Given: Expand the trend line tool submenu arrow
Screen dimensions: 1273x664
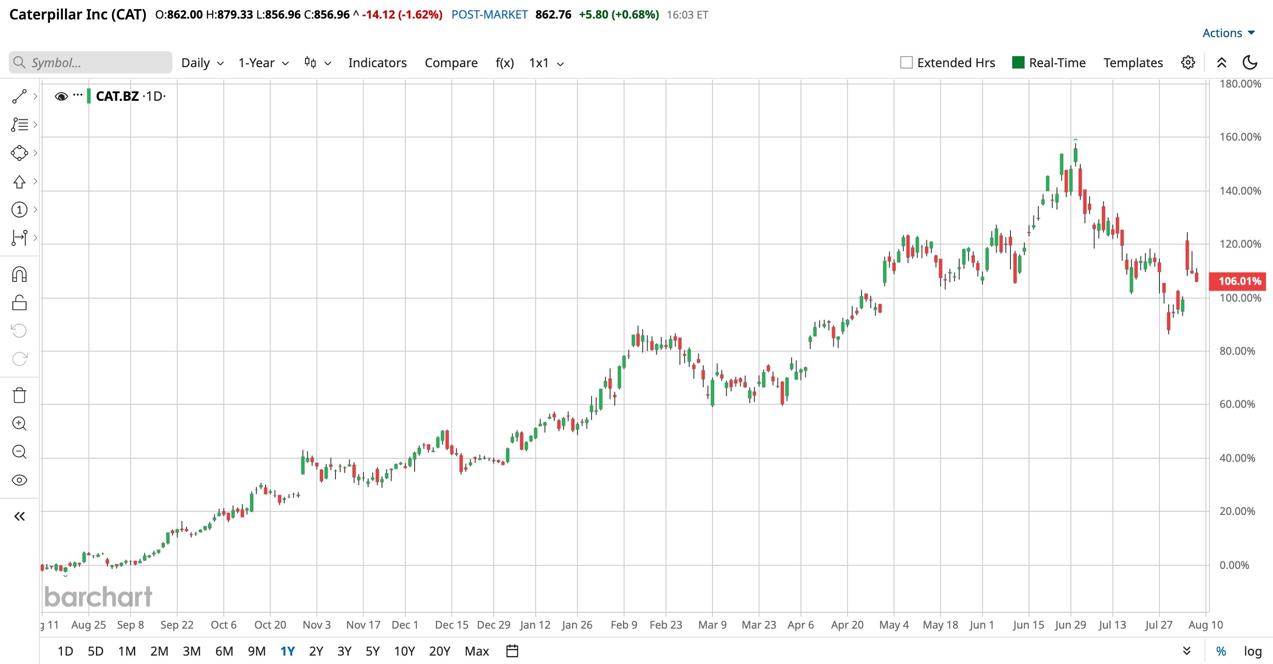Looking at the screenshot, I should click(35, 96).
